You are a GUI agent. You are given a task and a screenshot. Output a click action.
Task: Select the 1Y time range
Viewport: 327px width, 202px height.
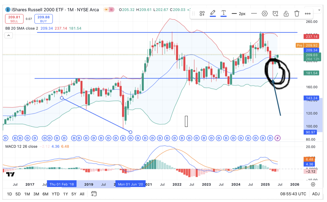click(65, 194)
